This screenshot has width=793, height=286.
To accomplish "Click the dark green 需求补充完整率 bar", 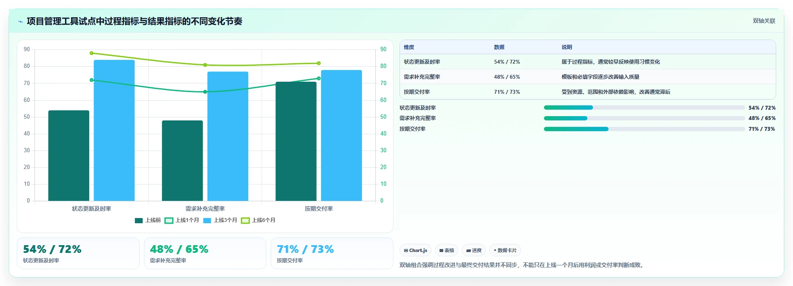I will [x=182, y=160].
